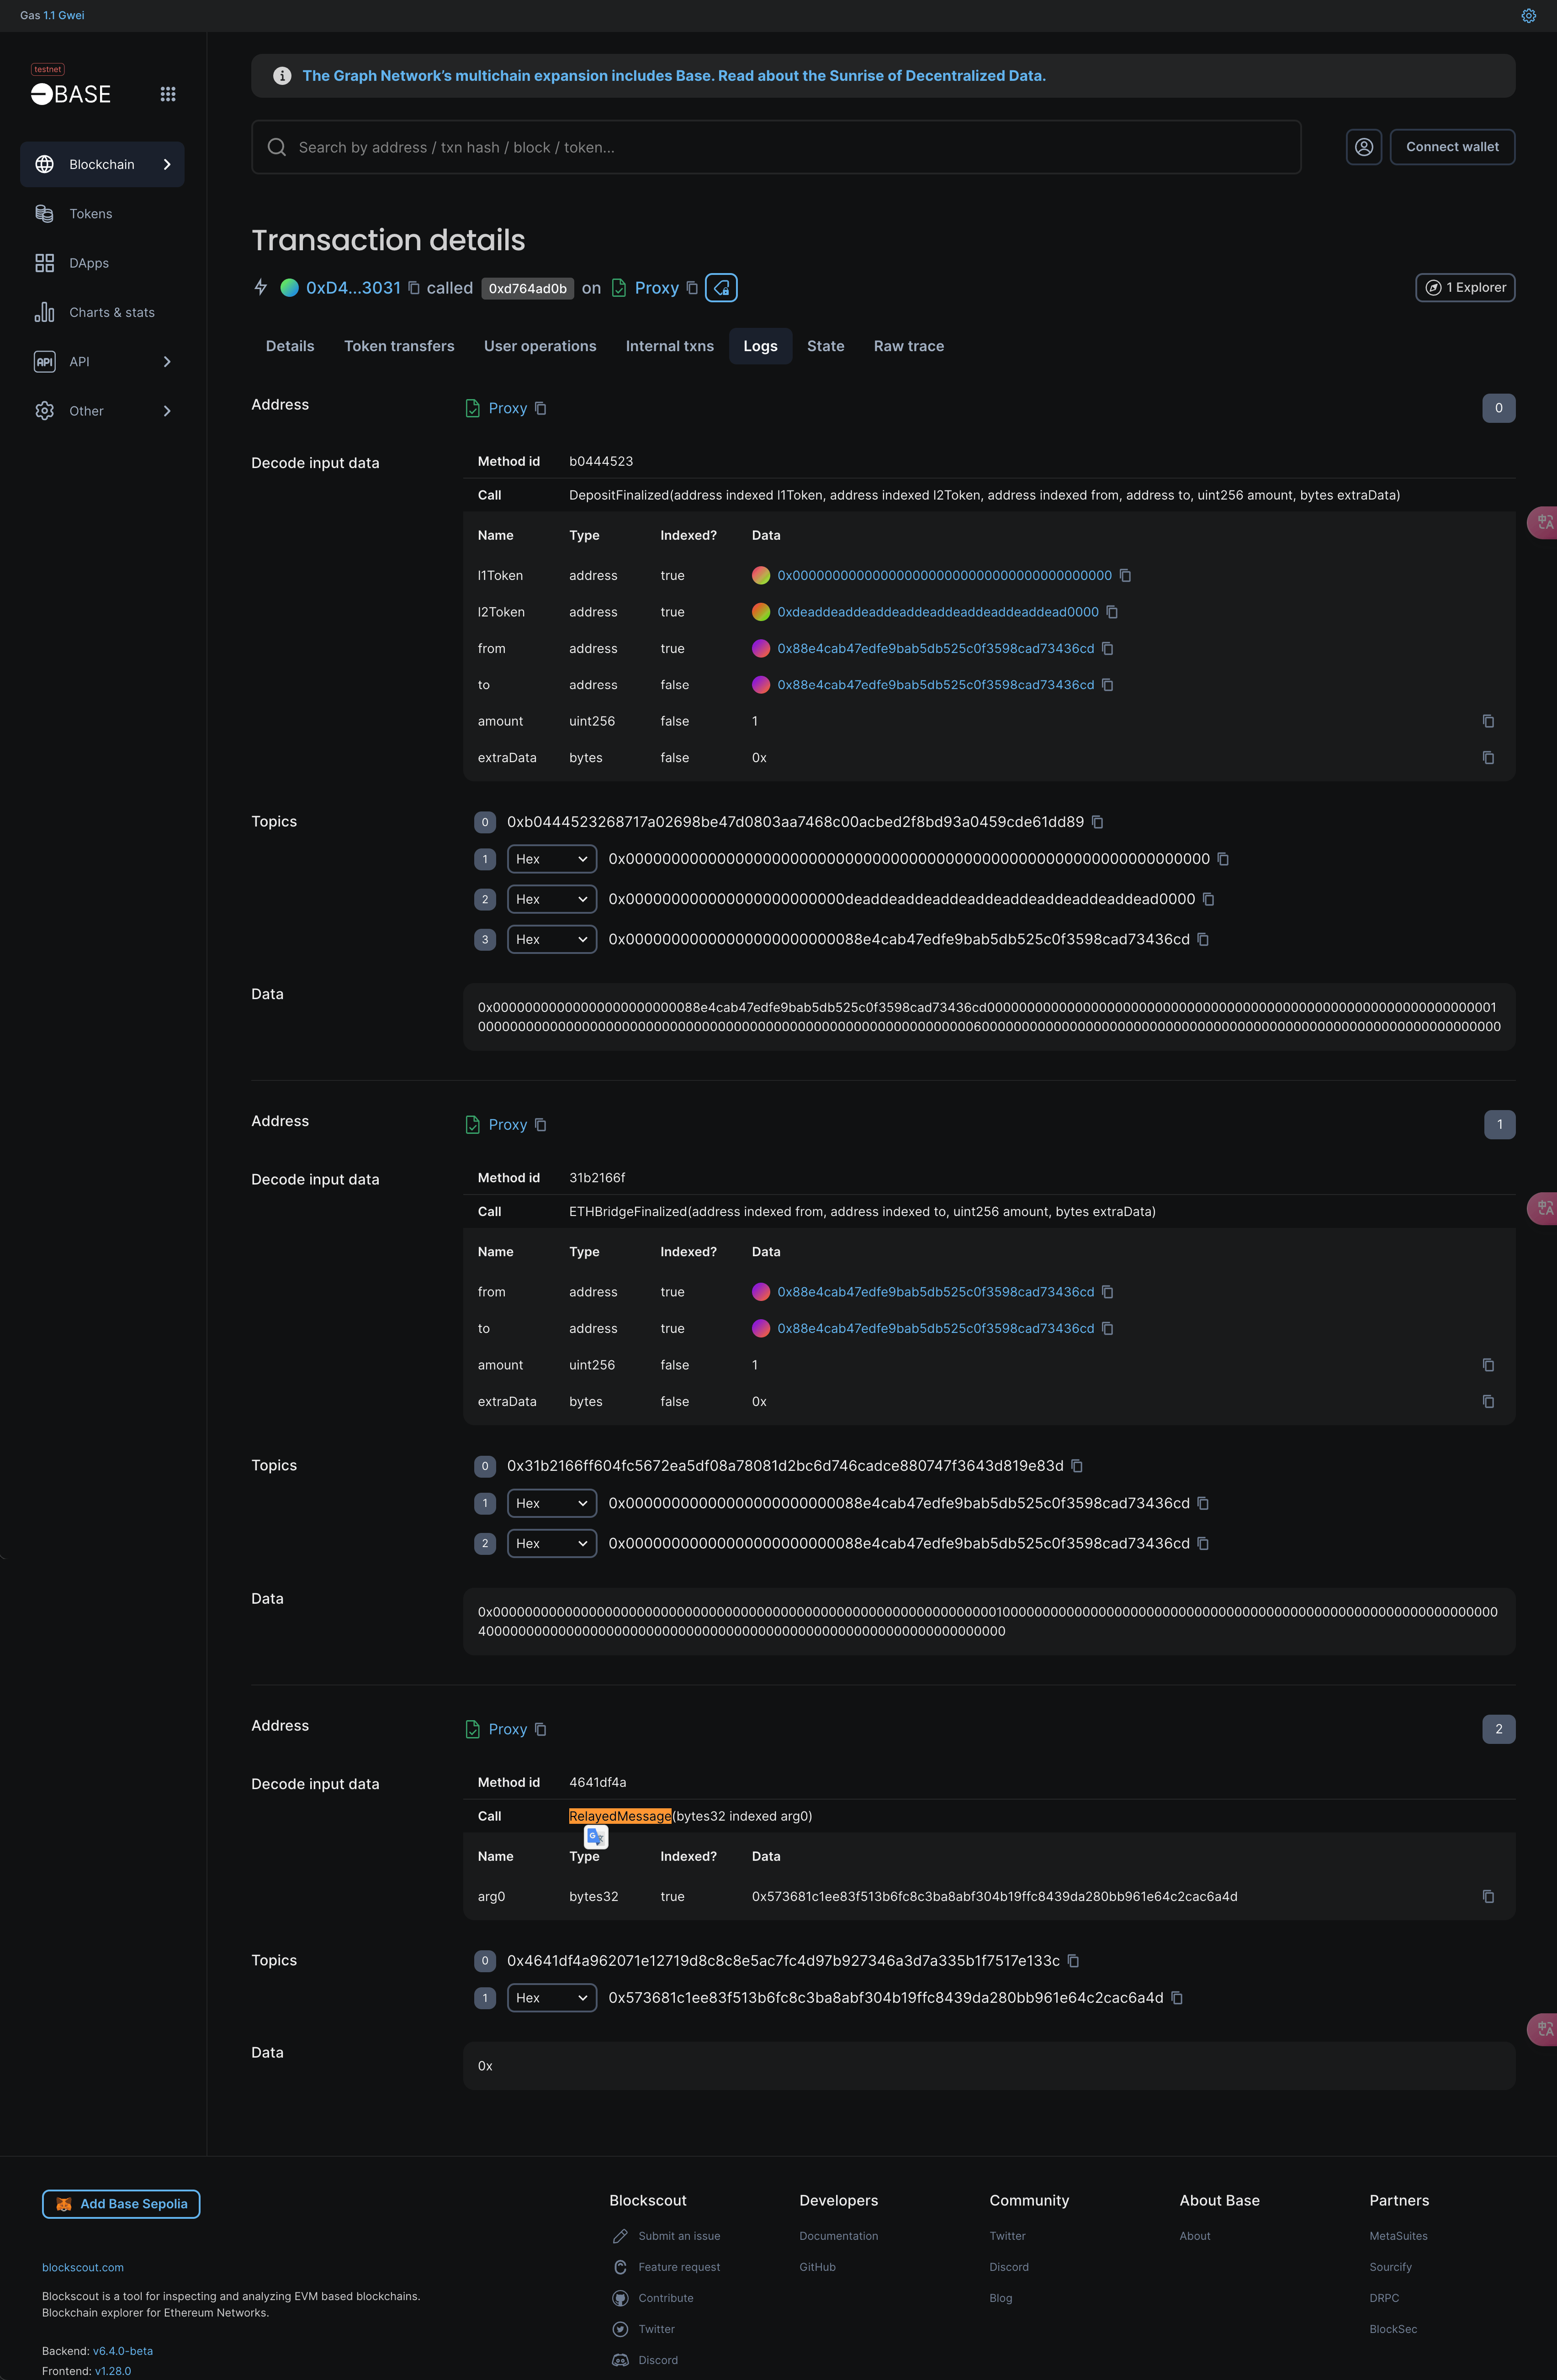Copy from address in ETHBridgeFinalized log
The image size is (1557, 2380).
pos(1108,1292)
